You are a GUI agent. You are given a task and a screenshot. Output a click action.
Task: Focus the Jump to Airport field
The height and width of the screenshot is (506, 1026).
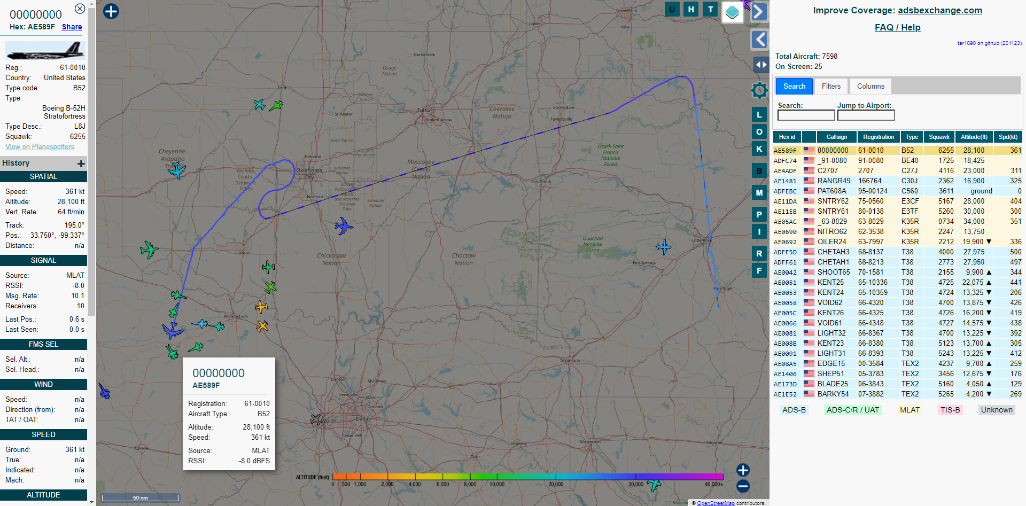click(866, 115)
